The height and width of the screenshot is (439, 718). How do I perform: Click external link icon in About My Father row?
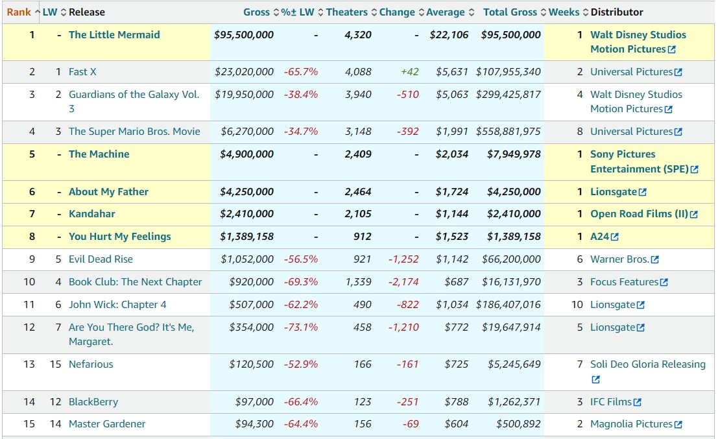click(x=643, y=192)
